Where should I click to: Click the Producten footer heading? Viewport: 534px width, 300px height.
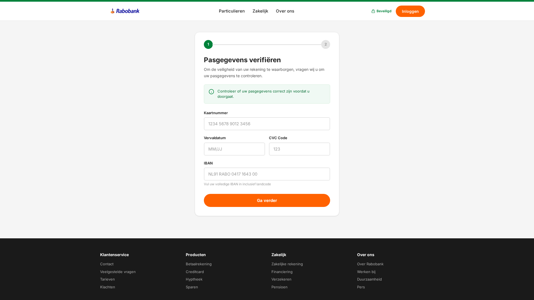pos(196,255)
